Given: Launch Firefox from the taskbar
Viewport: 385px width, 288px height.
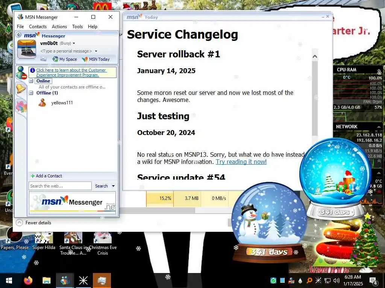Looking at the screenshot, I should tap(28, 280).
